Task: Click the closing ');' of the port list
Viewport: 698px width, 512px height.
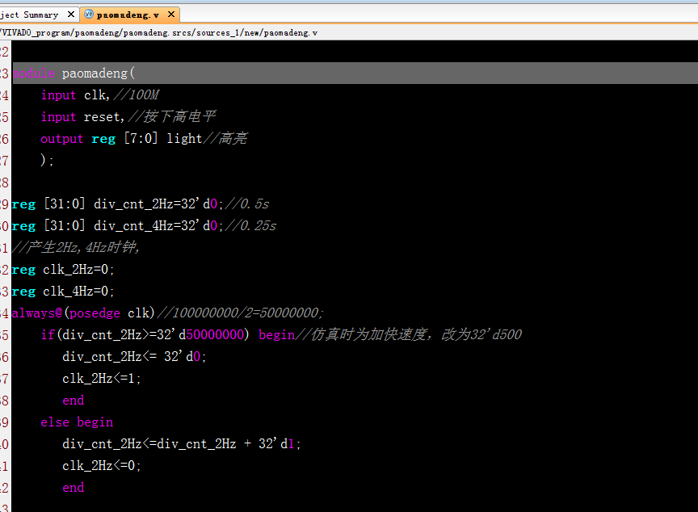Action: click(x=47, y=160)
